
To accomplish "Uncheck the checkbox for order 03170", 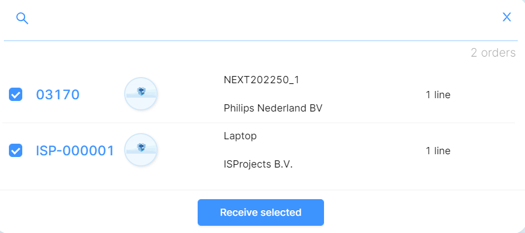I will pyautogui.click(x=16, y=94).
